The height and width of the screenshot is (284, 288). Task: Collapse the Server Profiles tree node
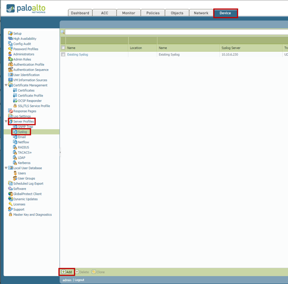tap(6, 122)
